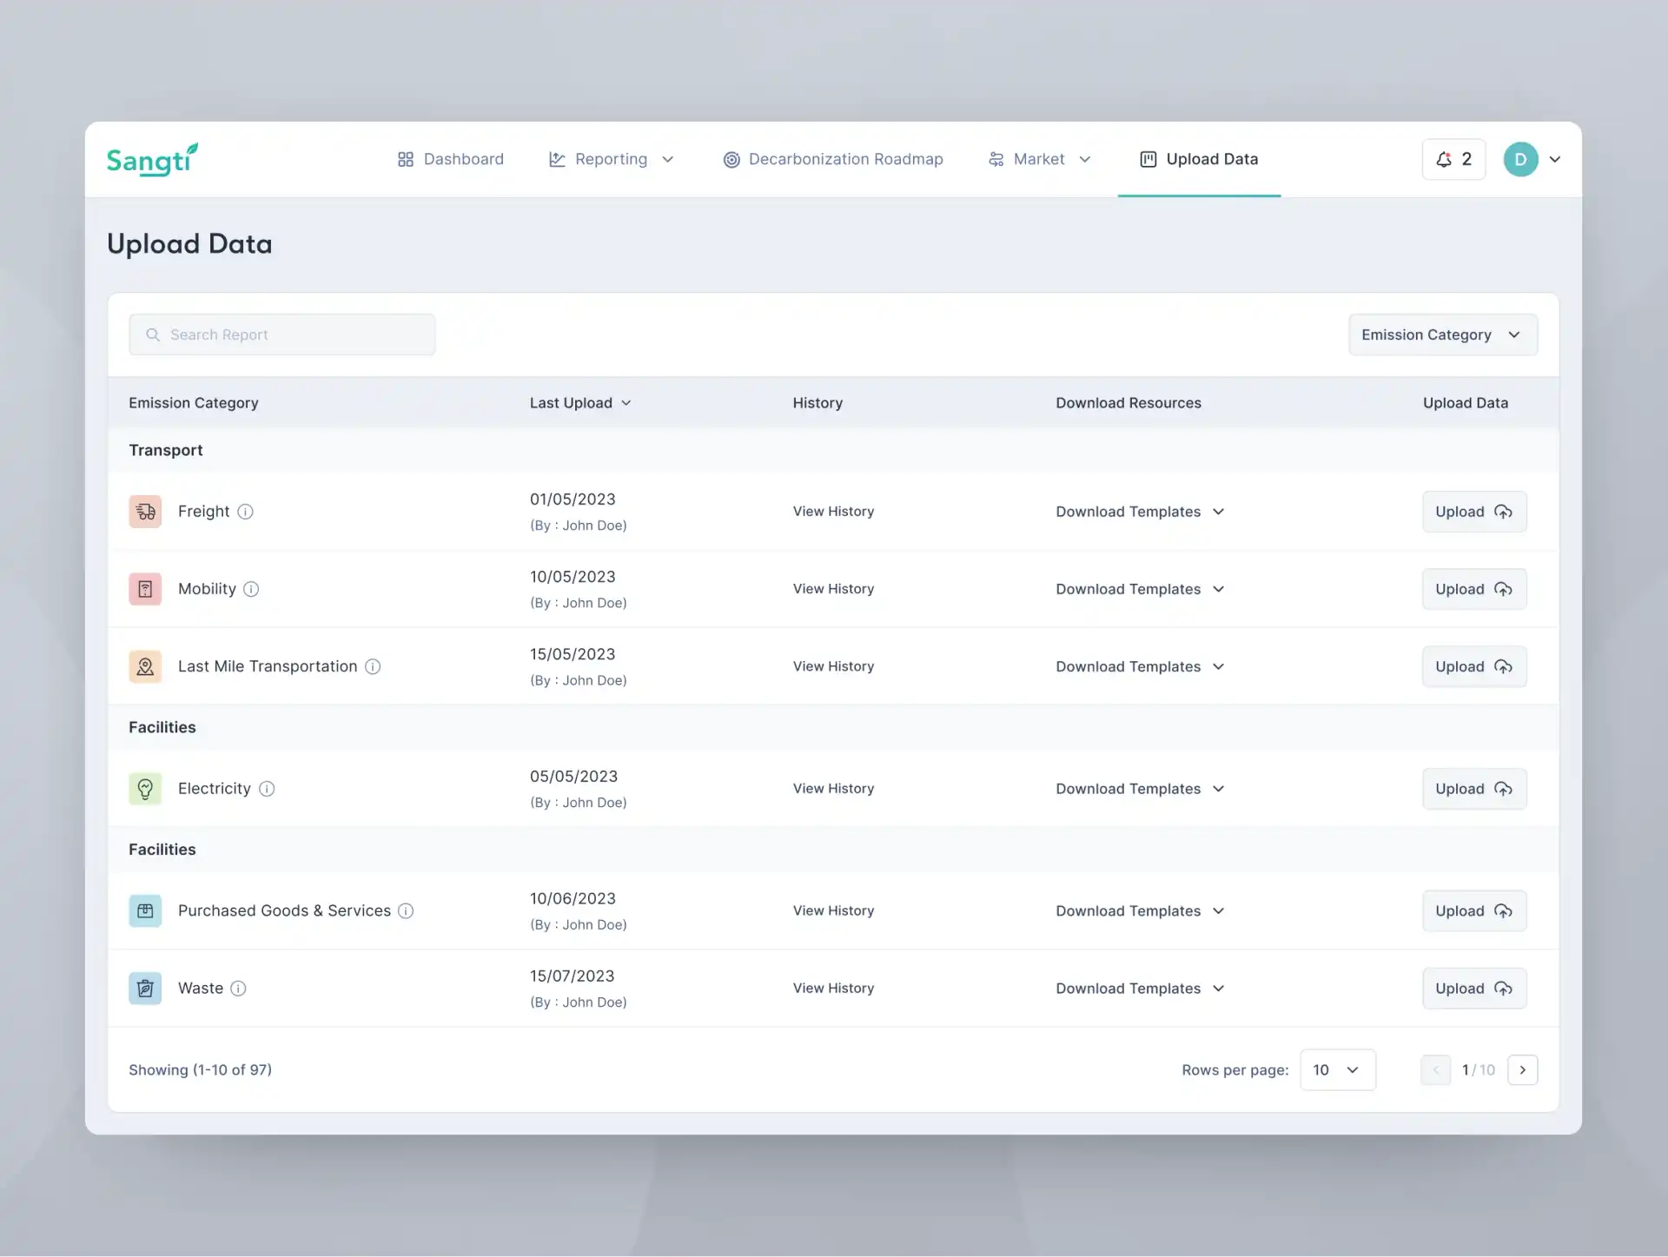Click the user avatar D

coord(1520,160)
